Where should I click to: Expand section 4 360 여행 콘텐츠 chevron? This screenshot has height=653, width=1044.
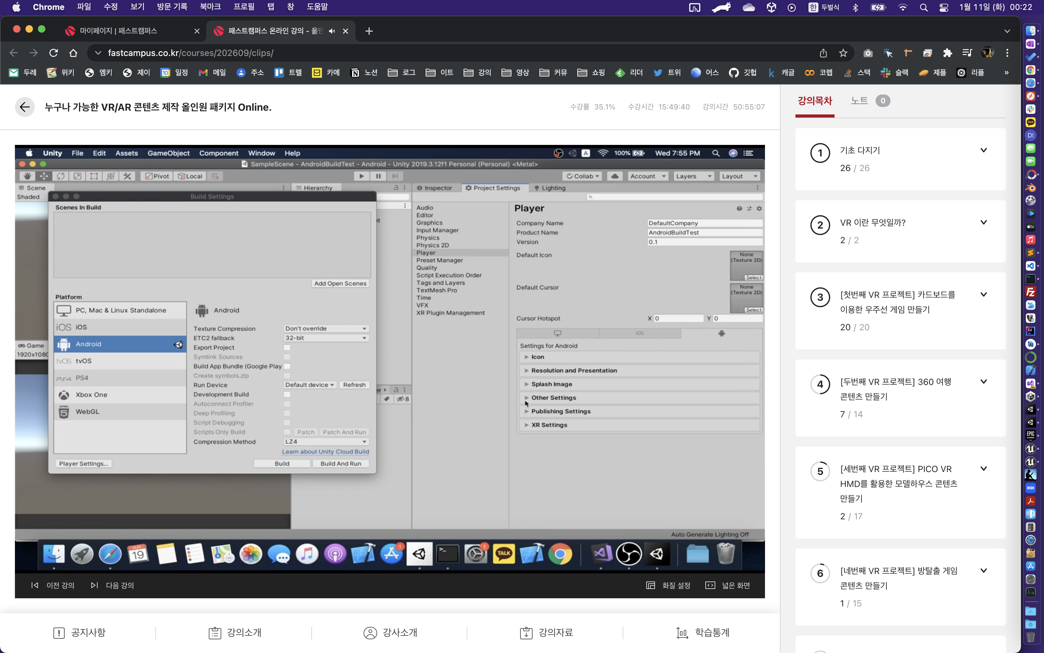click(x=984, y=381)
